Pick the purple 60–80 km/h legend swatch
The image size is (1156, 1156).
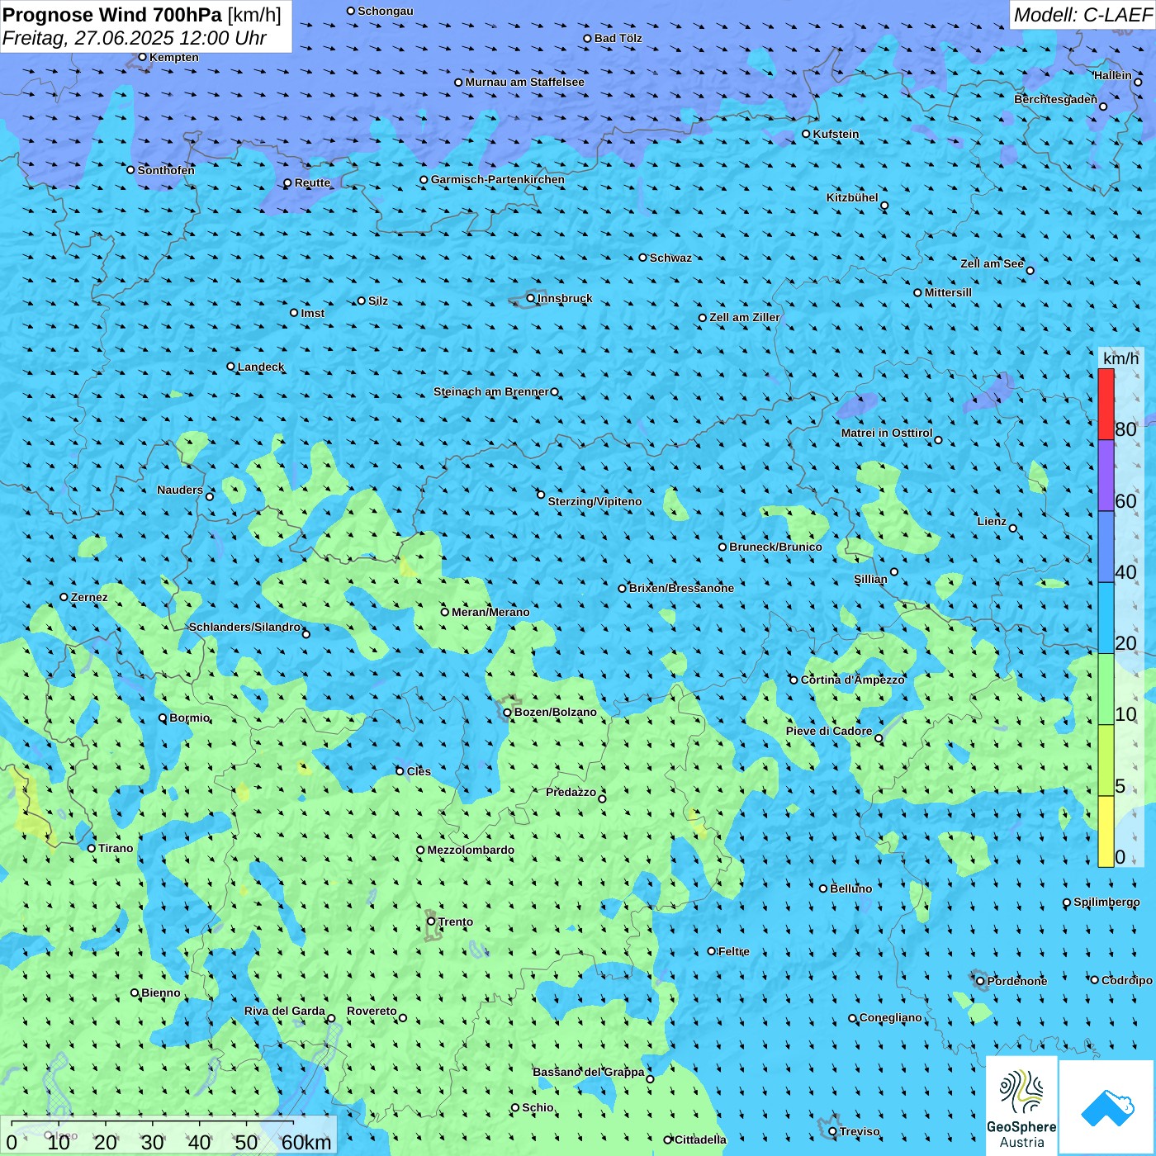click(x=1106, y=476)
